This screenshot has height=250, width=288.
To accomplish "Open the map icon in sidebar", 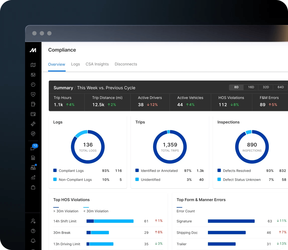I will 33,65.
